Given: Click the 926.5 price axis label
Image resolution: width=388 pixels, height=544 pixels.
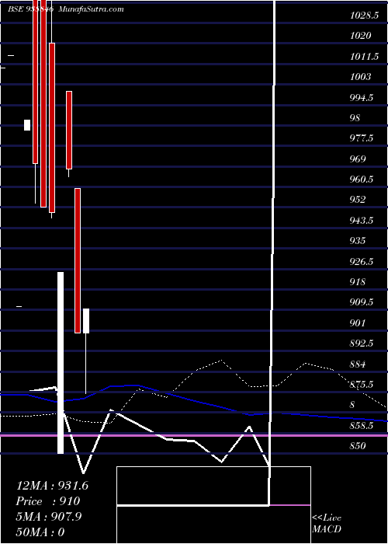Looking at the screenshot, I should click(x=362, y=261).
